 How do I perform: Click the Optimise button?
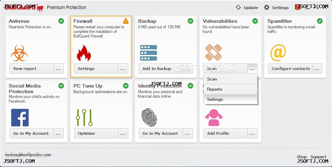coord(96,133)
